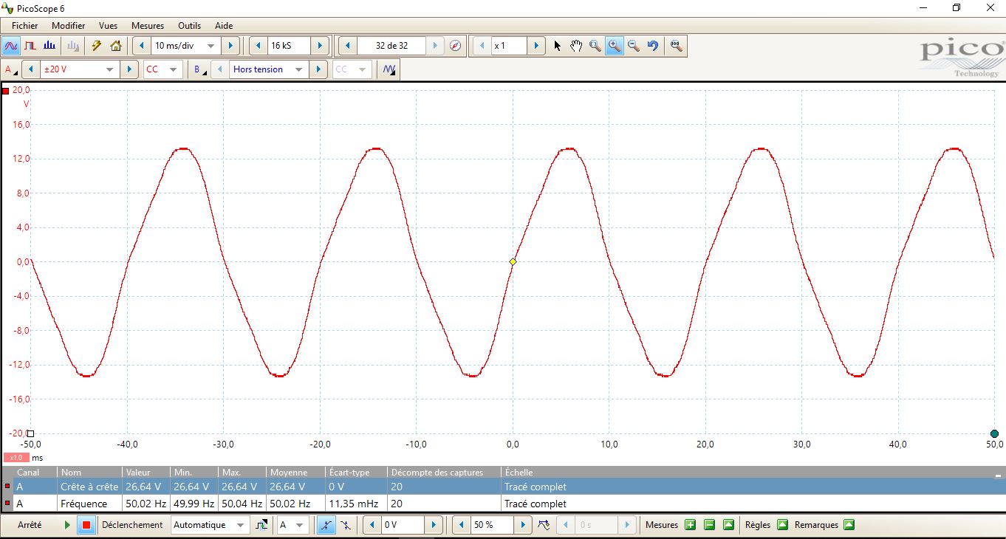This screenshot has height=539, width=1006.
Task: Expand the ±20 V range dropdown
Action: (x=110, y=69)
